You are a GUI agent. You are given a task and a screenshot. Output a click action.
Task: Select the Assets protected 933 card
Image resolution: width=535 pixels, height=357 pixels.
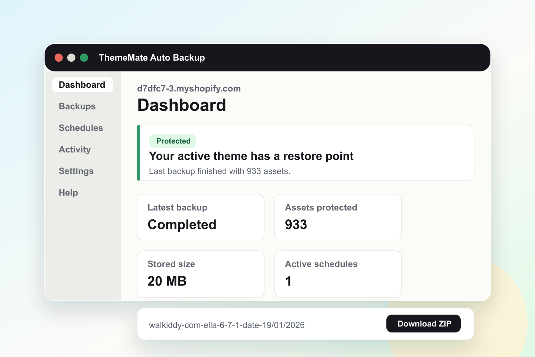(338, 218)
